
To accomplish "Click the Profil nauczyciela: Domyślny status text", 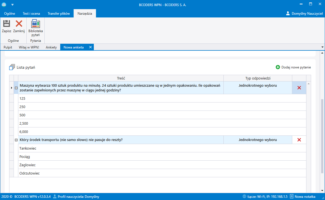I will (78, 196).
